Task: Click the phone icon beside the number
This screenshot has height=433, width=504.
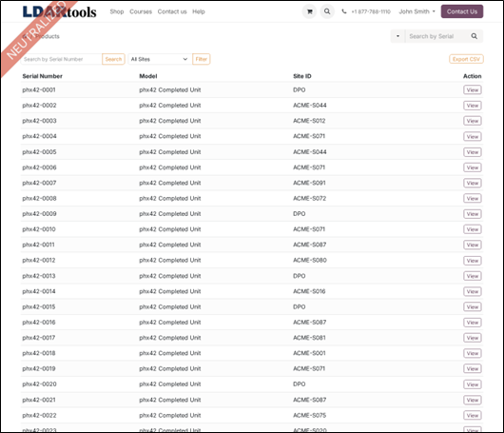Action: pyautogui.click(x=344, y=11)
